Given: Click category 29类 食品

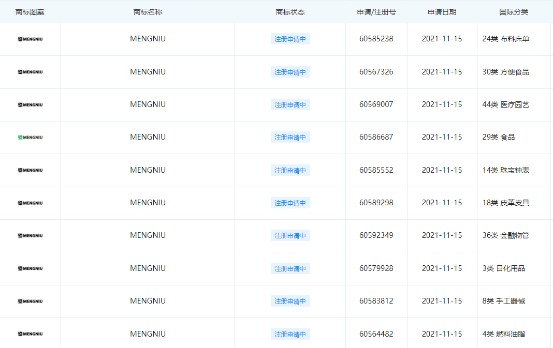Looking at the screenshot, I should point(499,137).
